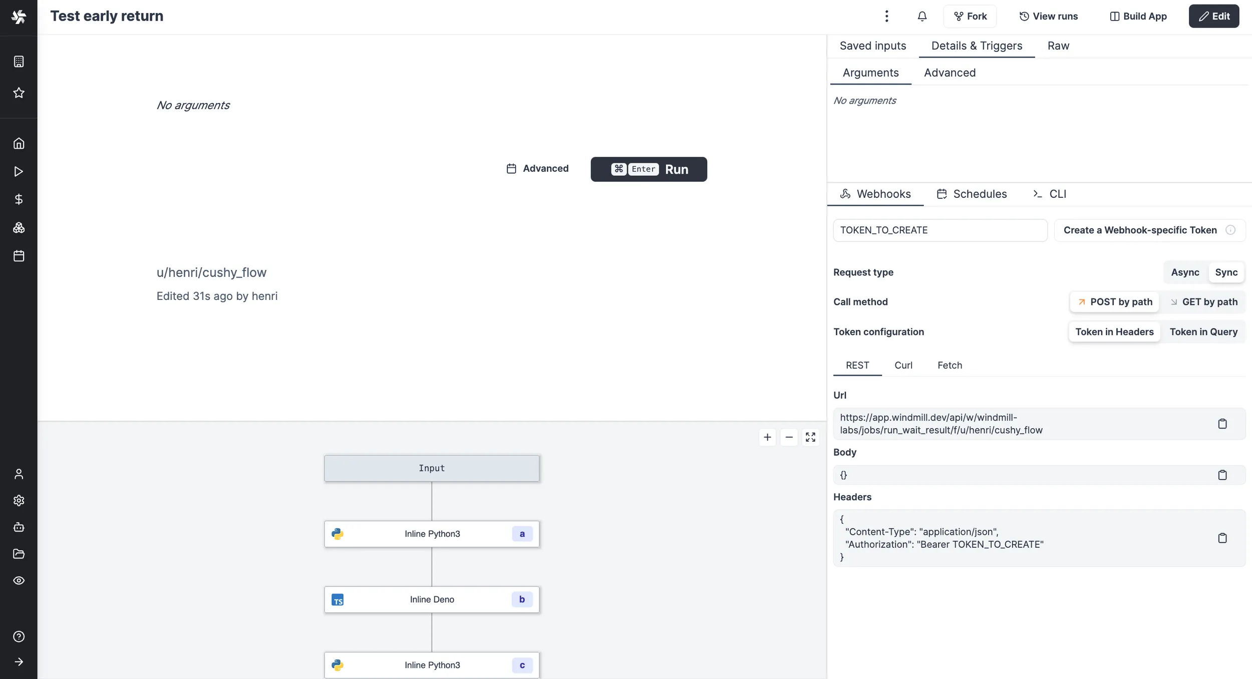Switch to the Advanced arguments tab
The width and height of the screenshot is (1252, 679).
[x=949, y=73]
